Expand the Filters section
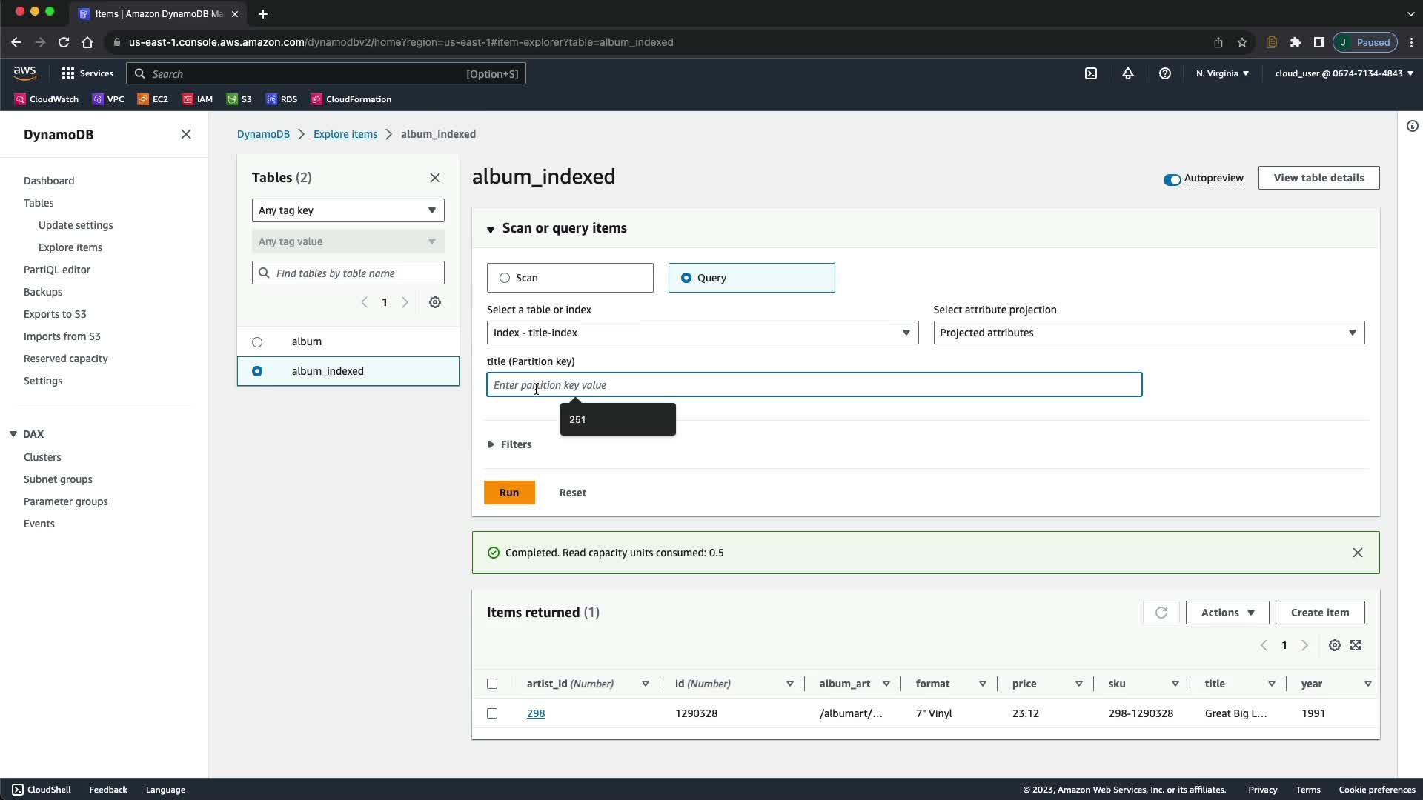This screenshot has height=800, width=1423. 510,444
